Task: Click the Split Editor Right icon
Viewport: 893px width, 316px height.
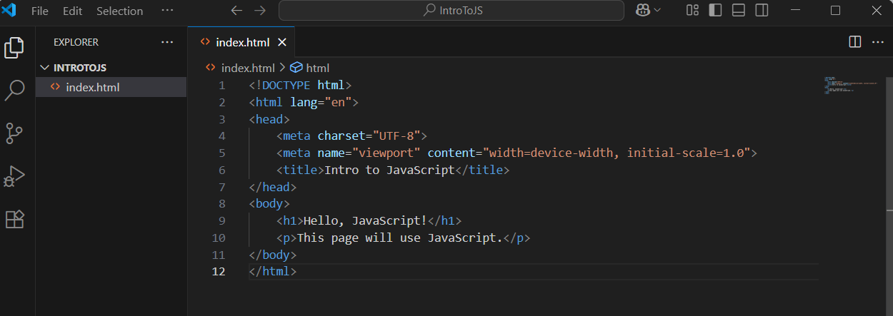Action: (854, 42)
